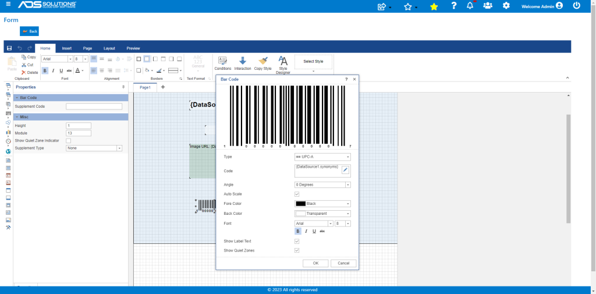
Task: Open the hamburger menu in the top header
Action: click(8, 4)
